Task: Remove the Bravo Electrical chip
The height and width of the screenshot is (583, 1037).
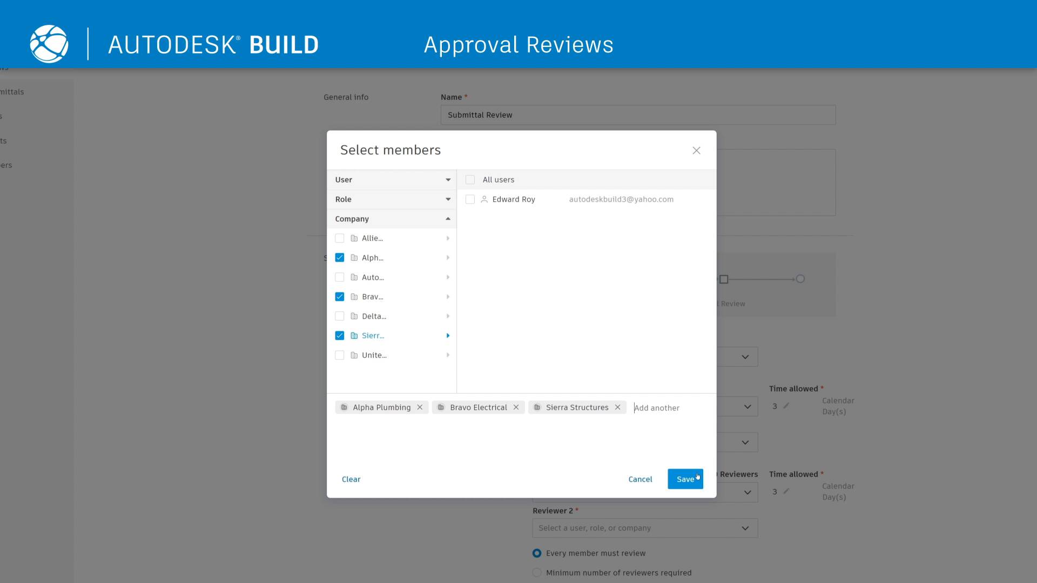Action: tap(516, 408)
